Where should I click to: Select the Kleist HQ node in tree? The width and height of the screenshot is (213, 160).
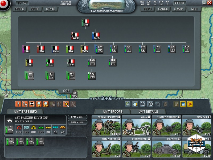click(56, 49)
